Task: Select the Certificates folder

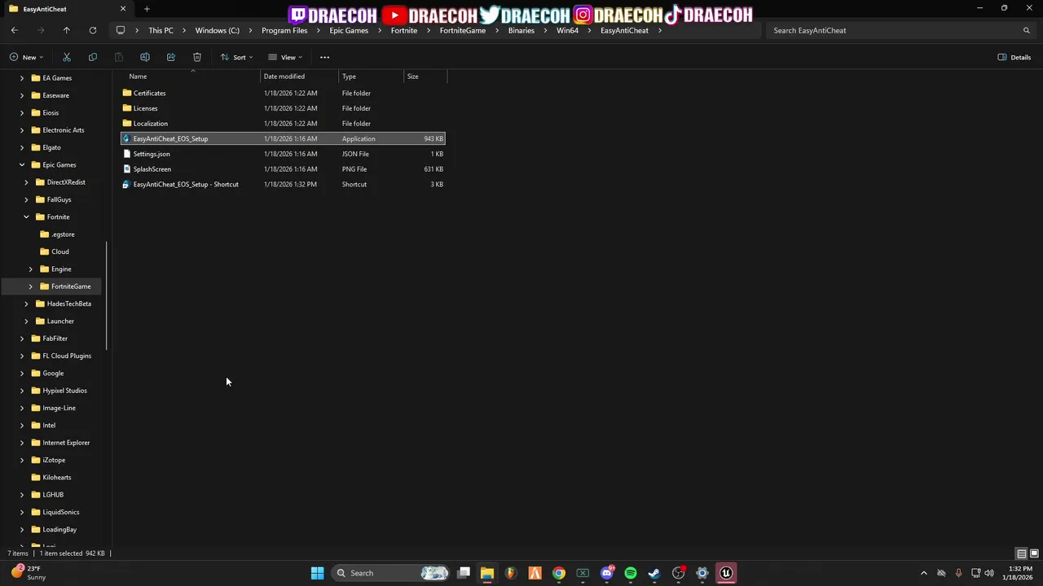Action: point(282,93)
